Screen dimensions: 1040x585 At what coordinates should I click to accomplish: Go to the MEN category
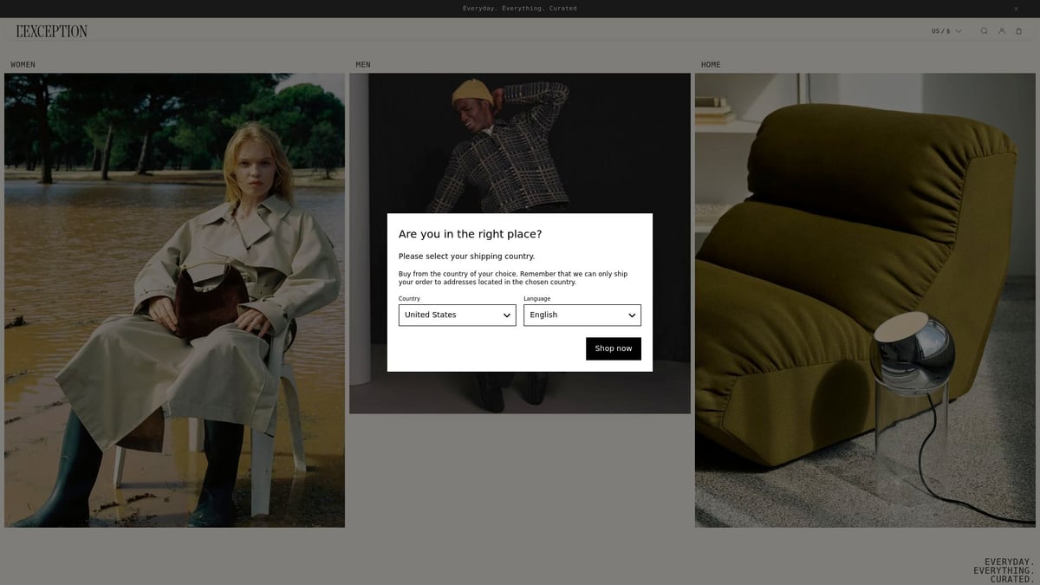[x=363, y=65]
